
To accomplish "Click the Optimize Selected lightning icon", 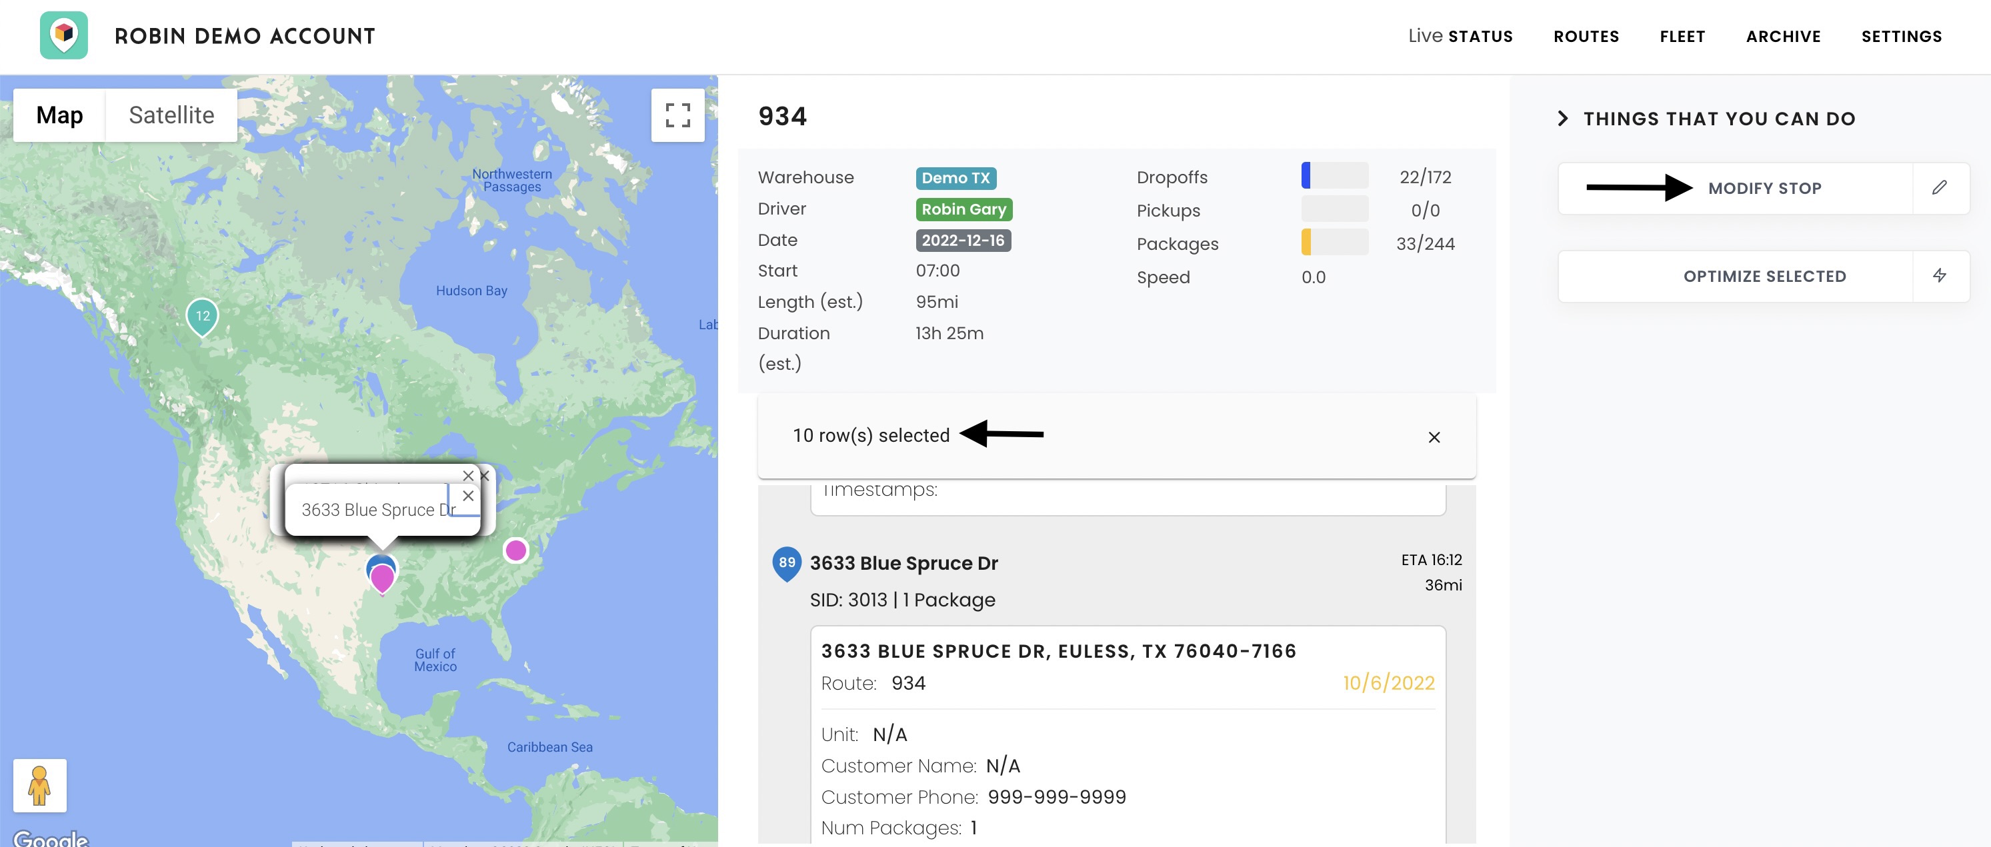I will click(x=1939, y=276).
